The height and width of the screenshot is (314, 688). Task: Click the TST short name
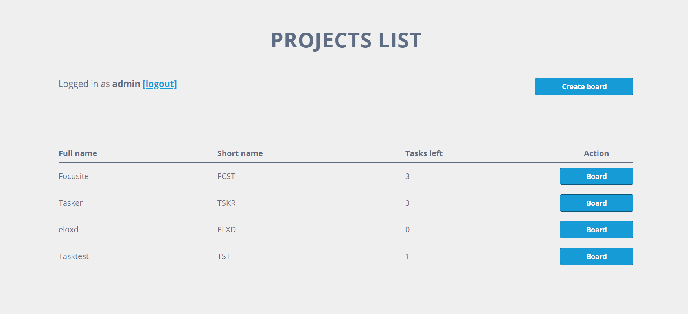(x=224, y=256)
